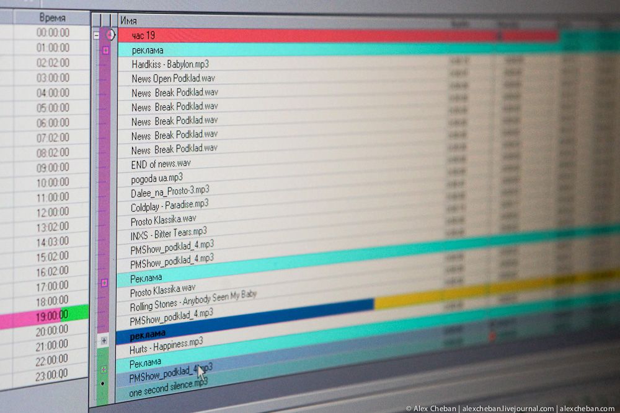Expand the dark blue реклама block
This screenshot has height=413, width=620.
pos(104,341)
